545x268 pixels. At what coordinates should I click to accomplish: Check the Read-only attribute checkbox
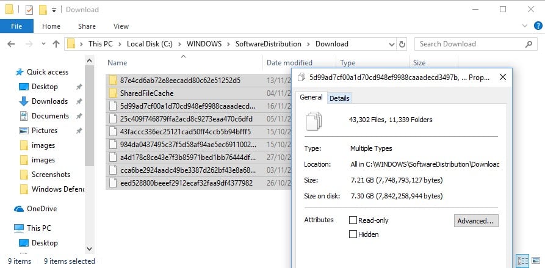pos(353,220)
